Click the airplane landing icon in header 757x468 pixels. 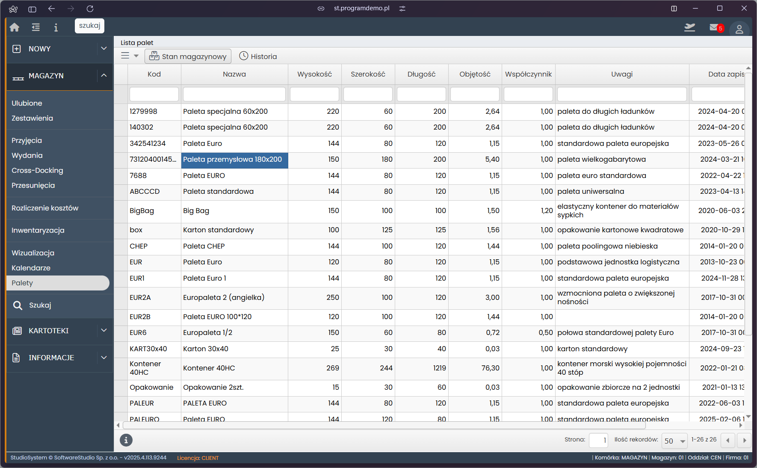tap(689, 27)
